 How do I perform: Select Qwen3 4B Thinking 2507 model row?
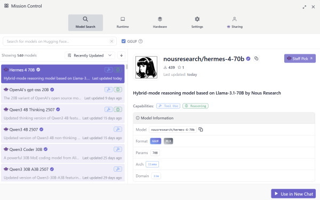62,114
